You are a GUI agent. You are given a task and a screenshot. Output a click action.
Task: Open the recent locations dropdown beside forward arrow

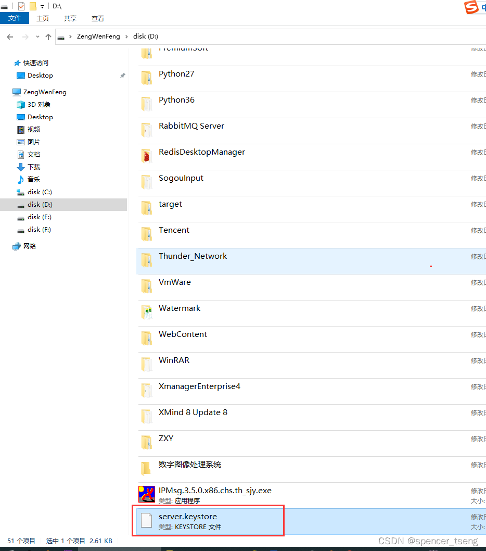click(x=36, y=36)
